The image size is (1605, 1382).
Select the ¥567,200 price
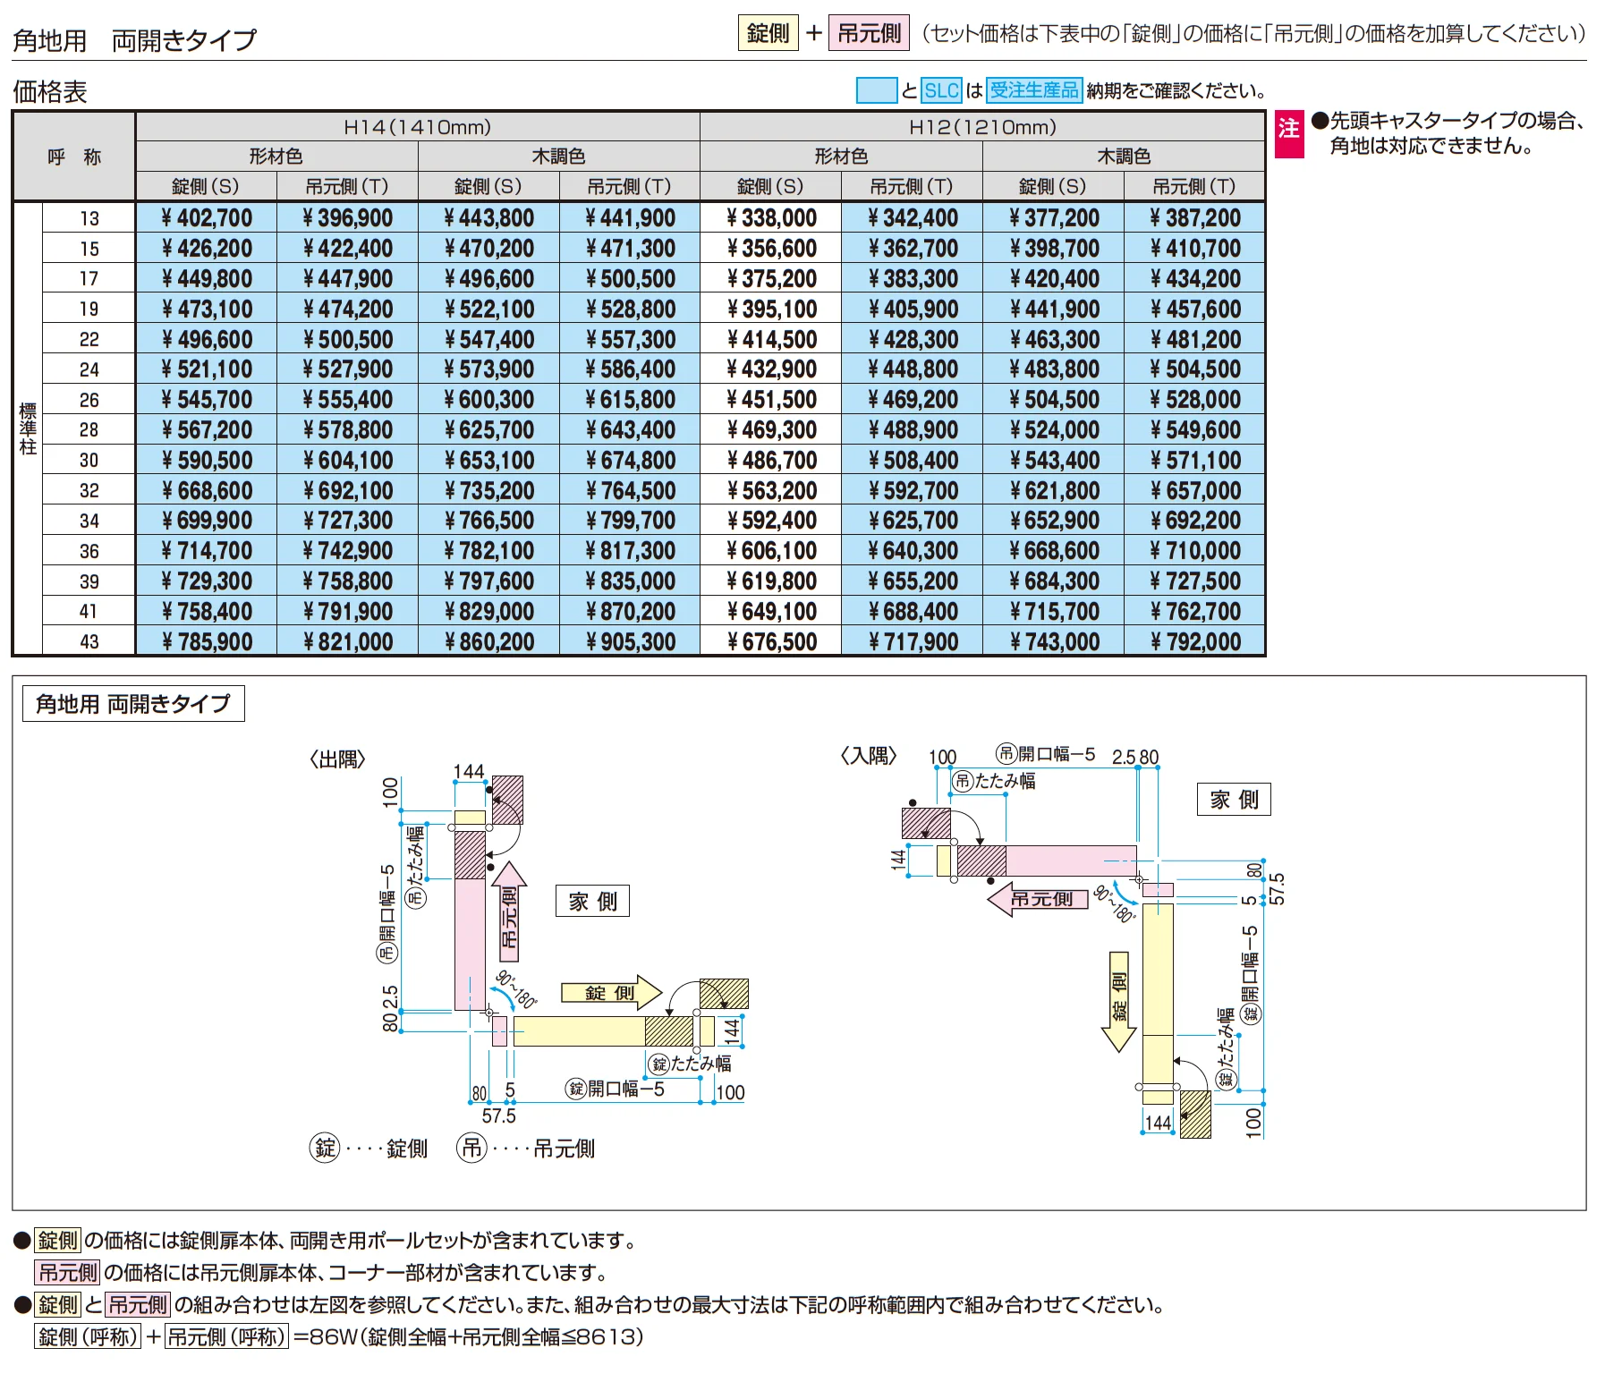[x=207, y=430]
